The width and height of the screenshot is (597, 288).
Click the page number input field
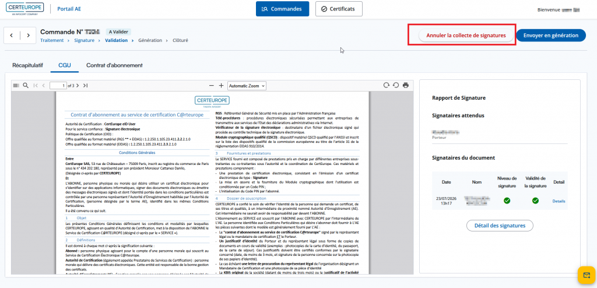[58, 86]
